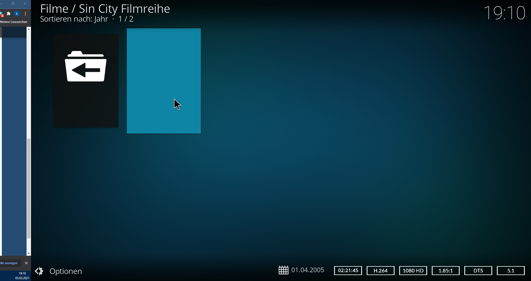This screenshot has width=531, height=281.
Task: Open browser extensions puzzle icon
Action: [x=9, y=14]
